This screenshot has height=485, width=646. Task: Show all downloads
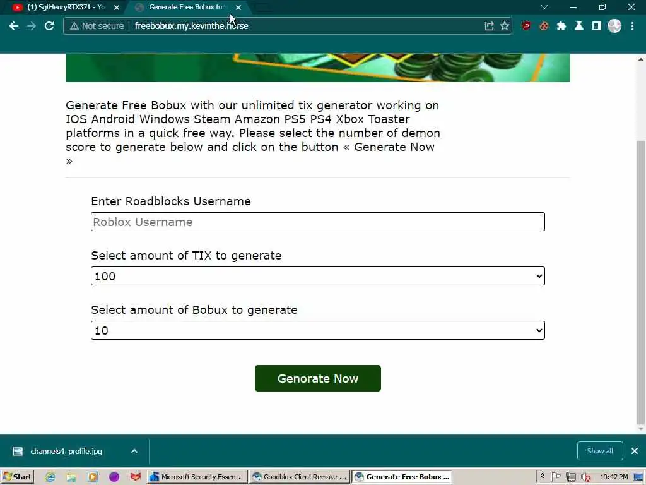tap(600, 451)
